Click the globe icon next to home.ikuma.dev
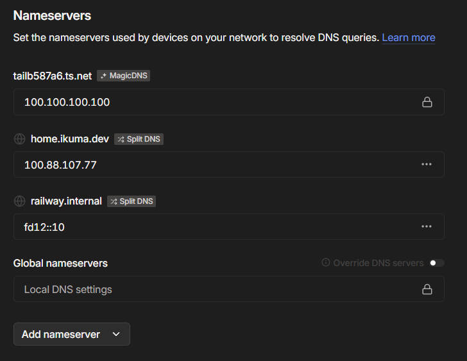Image resolution: width=467 pixels, height=361 pixels. [20, 139]
